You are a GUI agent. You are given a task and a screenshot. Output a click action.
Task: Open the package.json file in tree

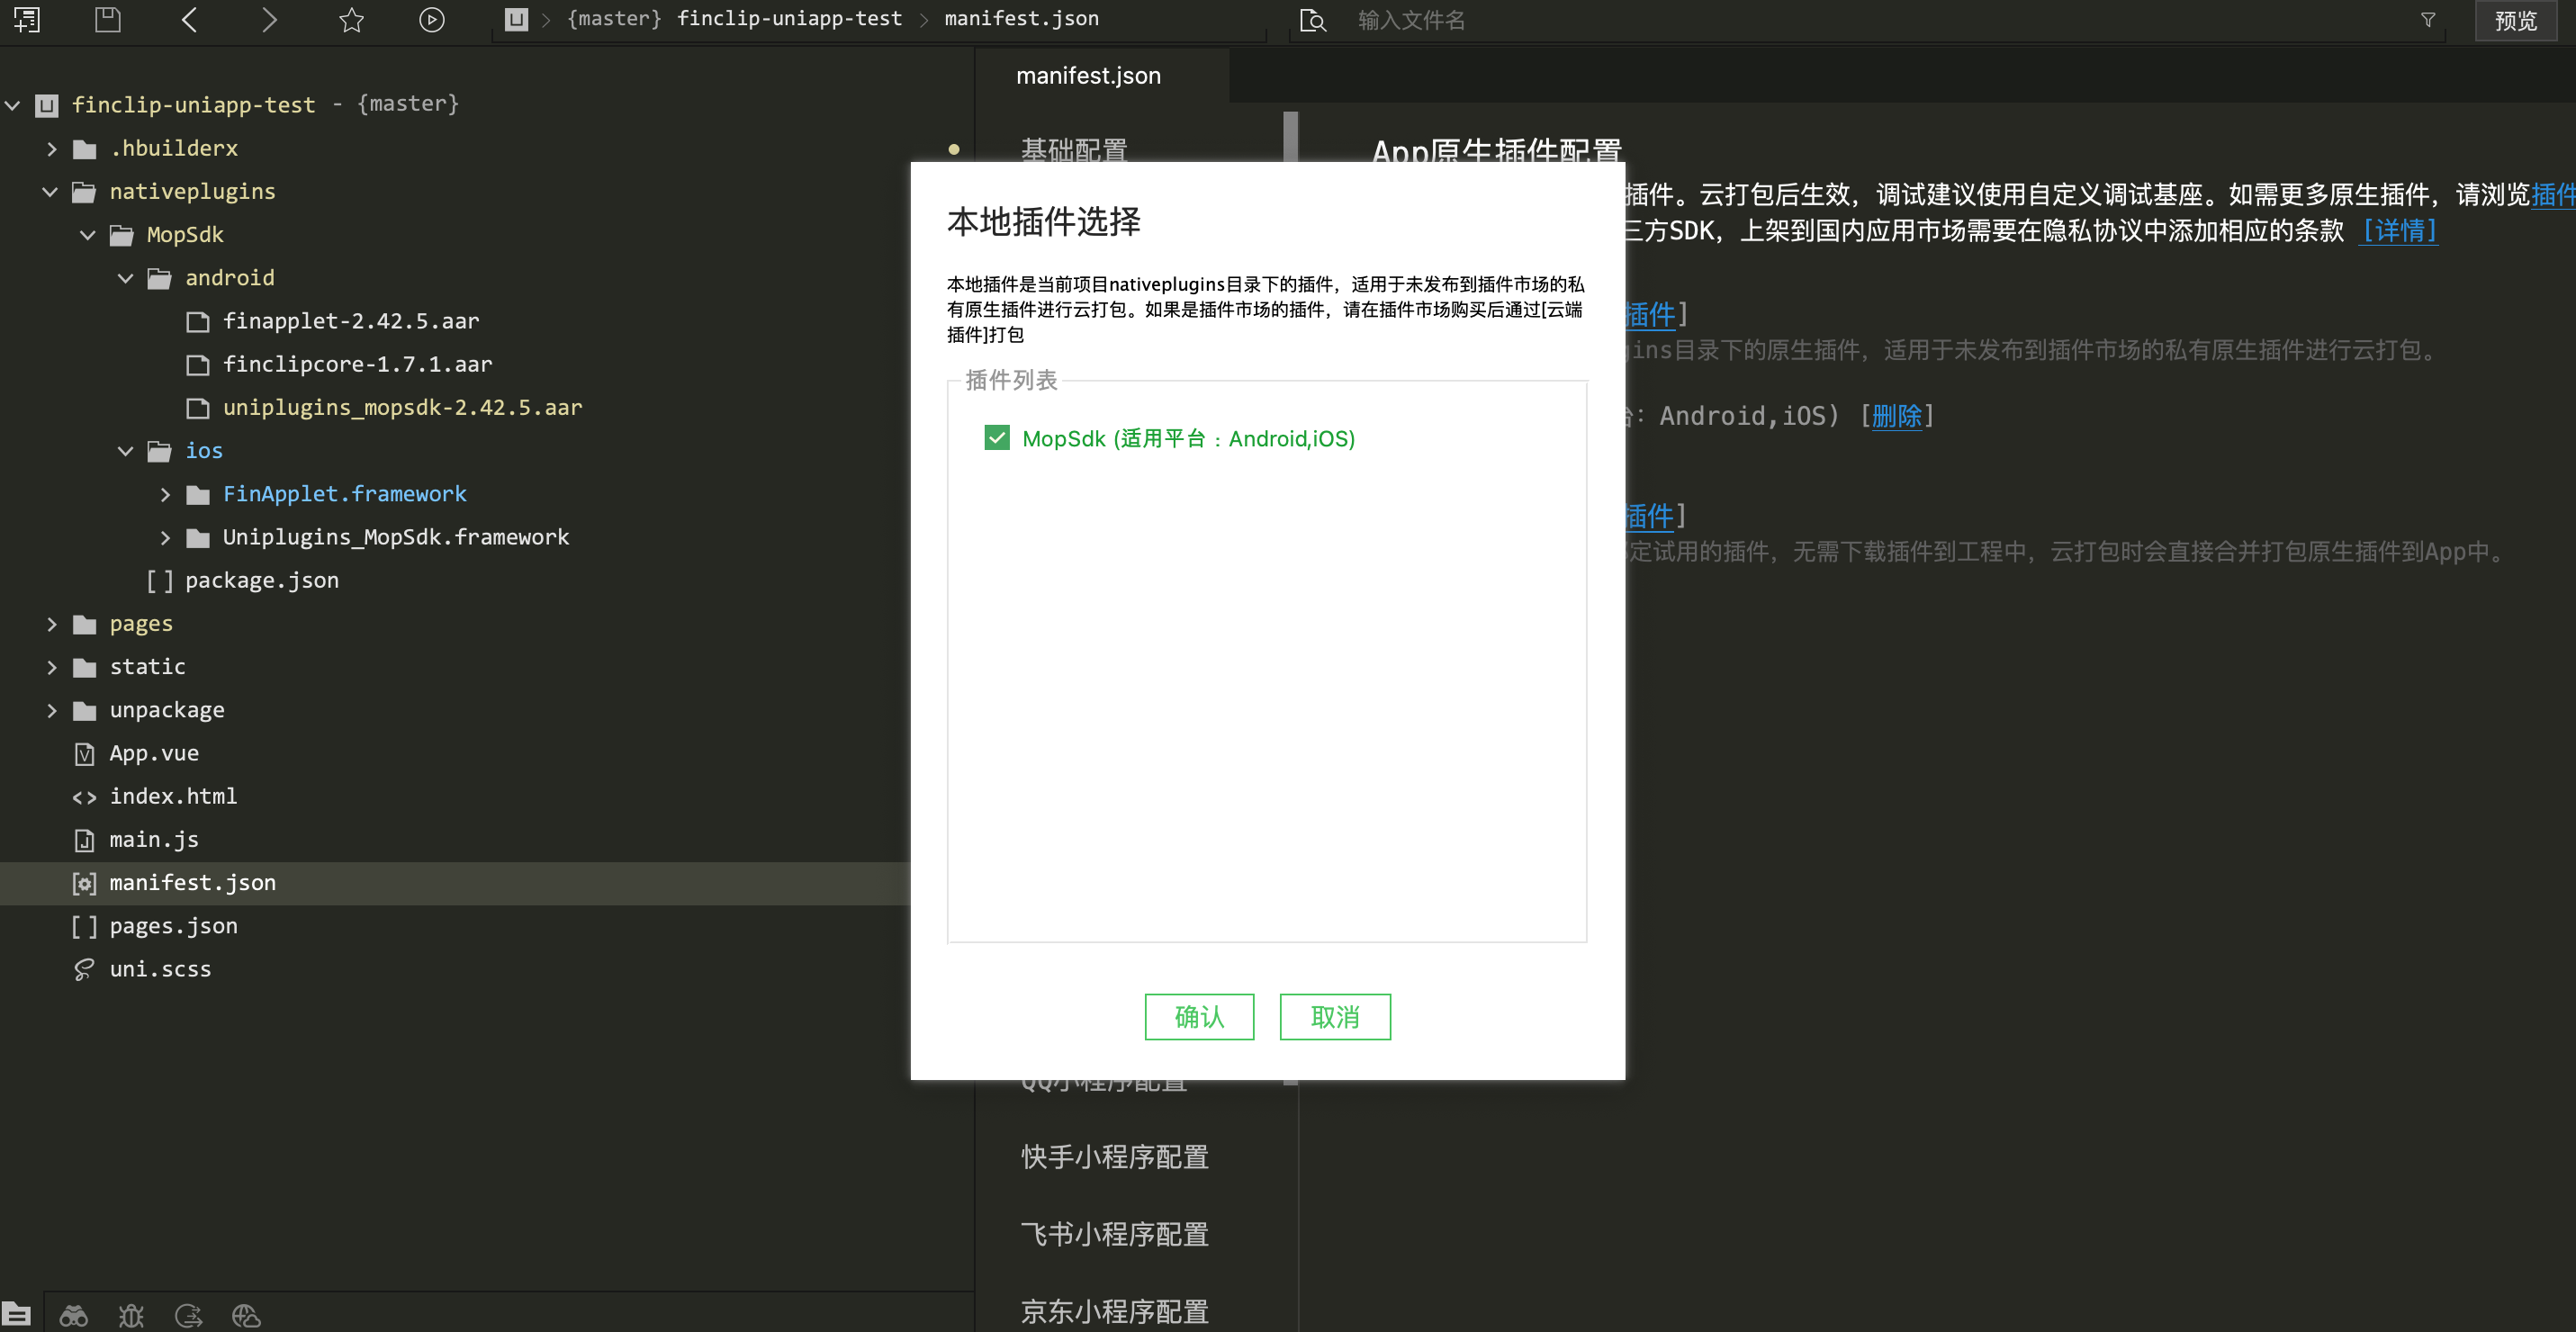coord(261,581)
